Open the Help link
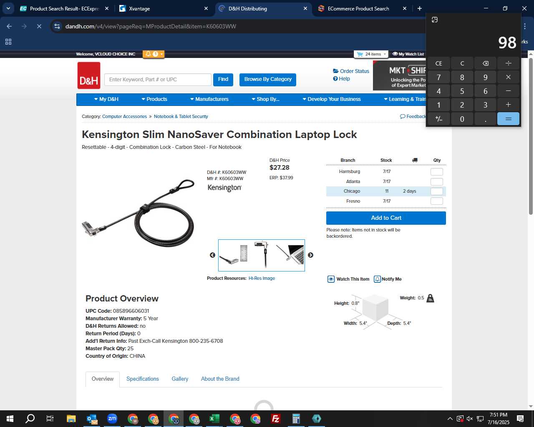Image resolution: width=534 pixels, height=427 pixels. coord(341,79)
